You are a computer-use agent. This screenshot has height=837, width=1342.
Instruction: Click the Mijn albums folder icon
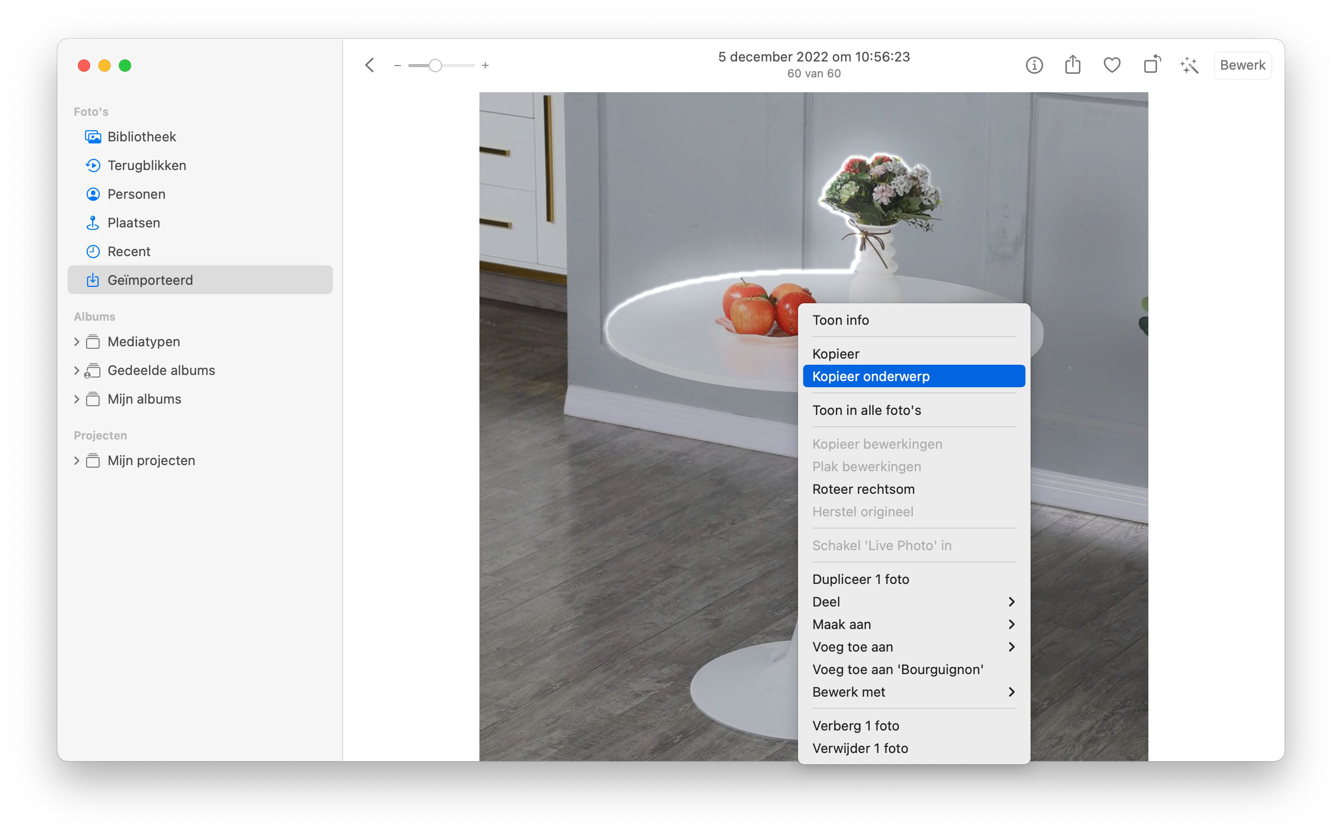93,400
